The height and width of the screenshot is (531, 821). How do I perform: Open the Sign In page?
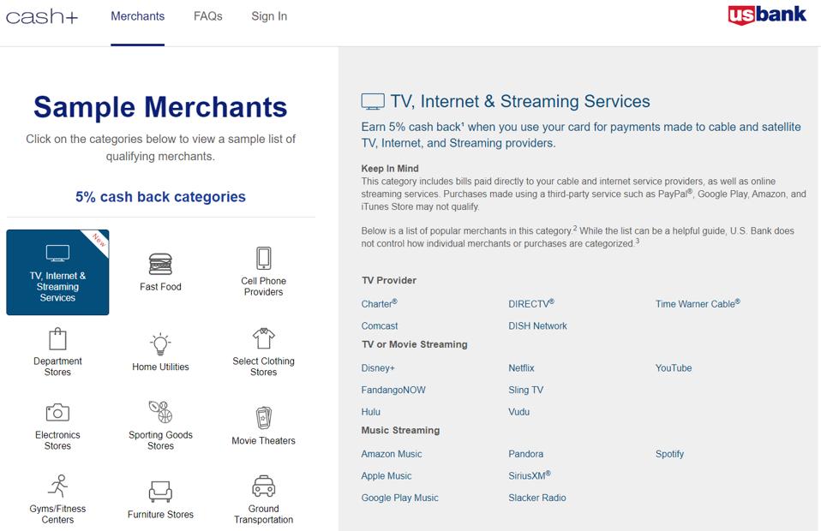[268, 15]
